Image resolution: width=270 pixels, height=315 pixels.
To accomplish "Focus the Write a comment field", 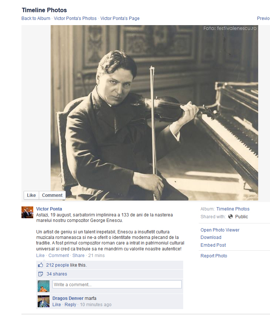I will pos(117,284).
